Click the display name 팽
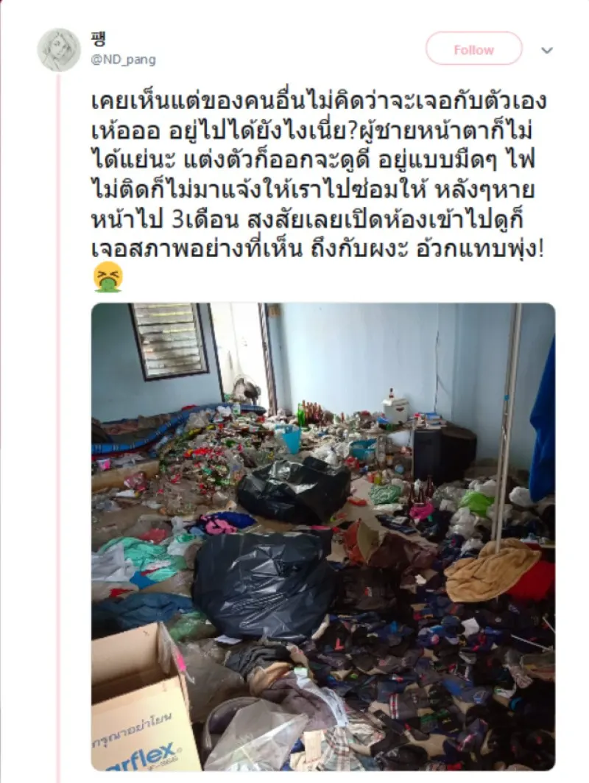The width and height of the screenshot is (589, 783). coord(99,38)
